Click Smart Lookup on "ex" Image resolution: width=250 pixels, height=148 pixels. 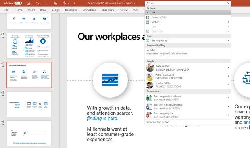pyautogui.click(x=188, y=122)
